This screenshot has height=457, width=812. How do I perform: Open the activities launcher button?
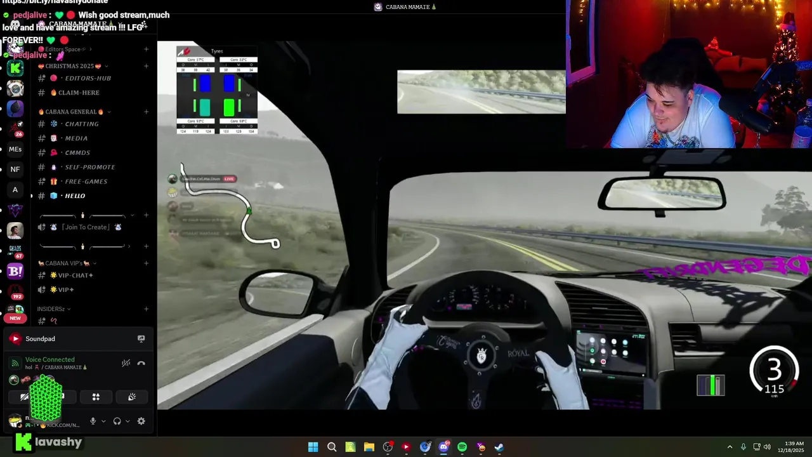click(x=96, y=397)
